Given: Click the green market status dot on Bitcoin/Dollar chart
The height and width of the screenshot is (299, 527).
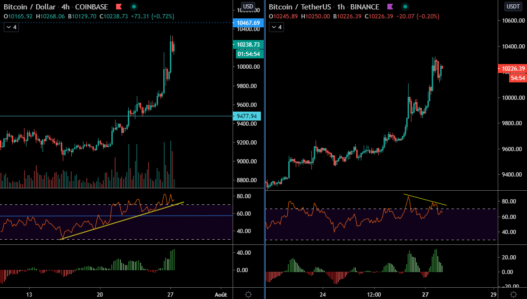Looking at the screenshot, I should [133, 7].
